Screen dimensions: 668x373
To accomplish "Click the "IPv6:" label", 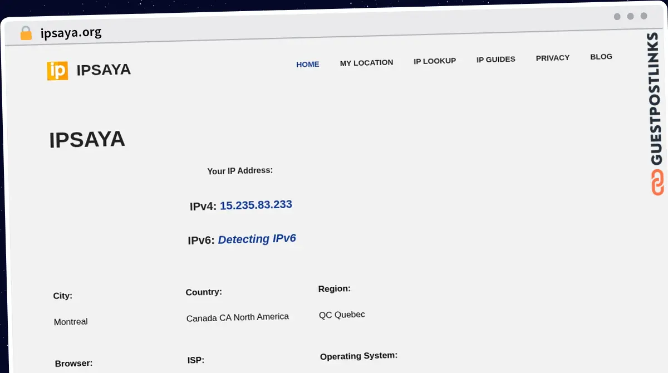I will click(201, 241).
